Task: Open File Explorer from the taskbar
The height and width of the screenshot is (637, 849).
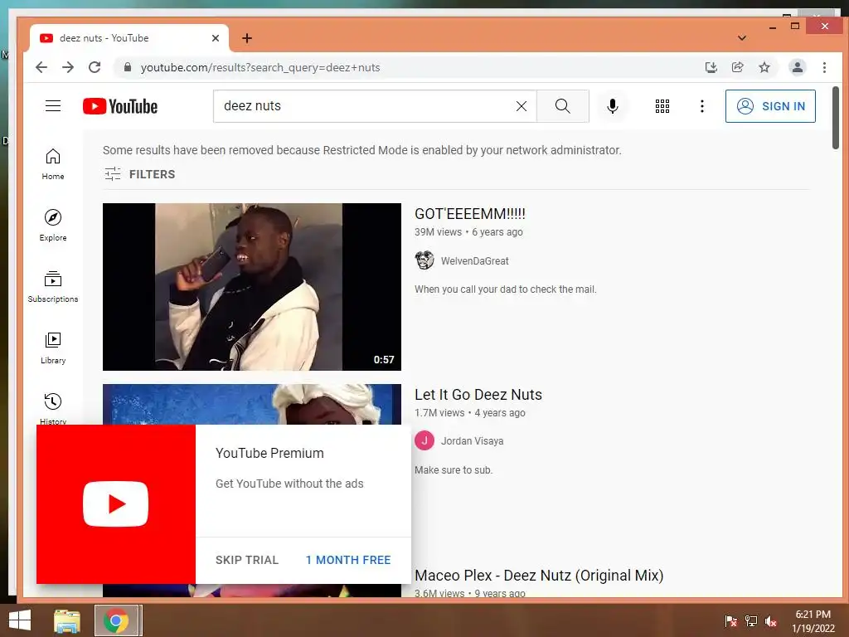Action: (x=67, y=620)
